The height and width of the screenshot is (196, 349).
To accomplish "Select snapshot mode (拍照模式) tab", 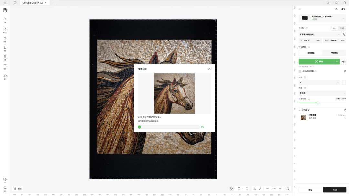I will click(x=311, y=53).
